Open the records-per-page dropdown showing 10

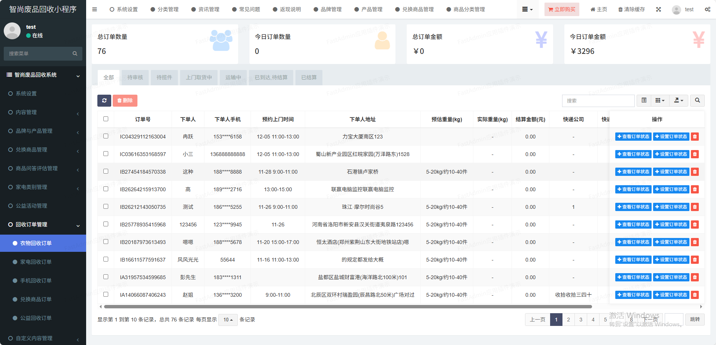pyautogui.click(x=228, y=320)
